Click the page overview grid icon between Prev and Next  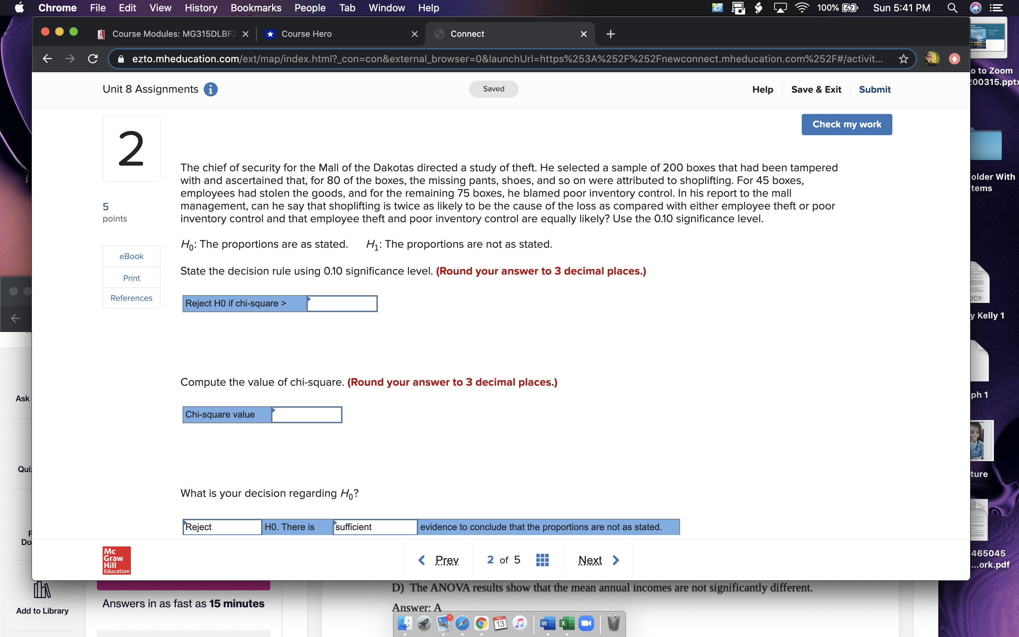coord(542,559)
